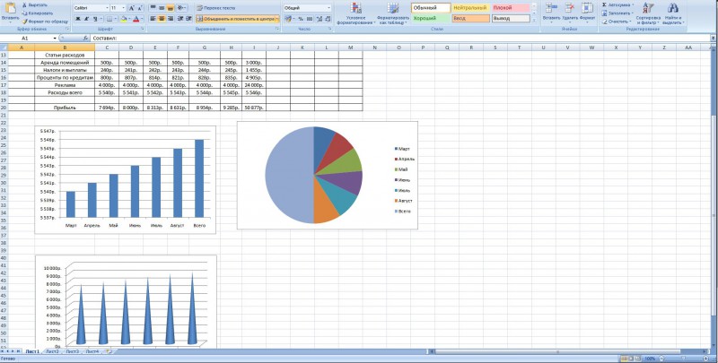Switch to the Лист2 sheet tab
This screenshot has height=363, width=718.
52,351
